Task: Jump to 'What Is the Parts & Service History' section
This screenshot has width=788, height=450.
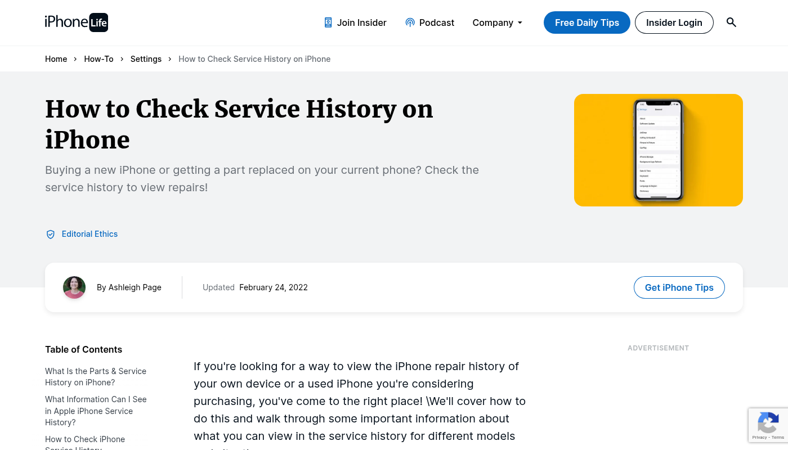Action: pyautogui.click(x=96, y=377)
